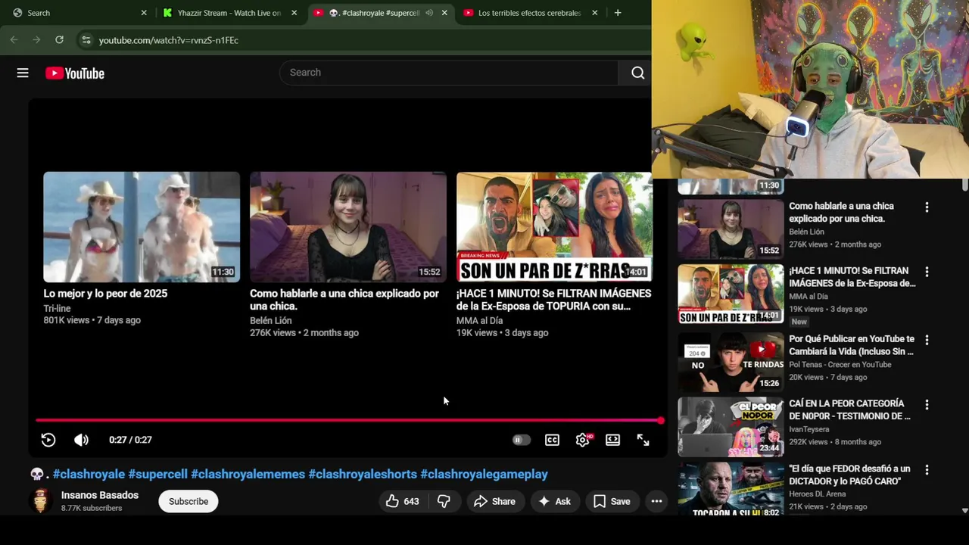969x545 pixels.
Task: Reload the page in browser
Action: tap(59, 39)
